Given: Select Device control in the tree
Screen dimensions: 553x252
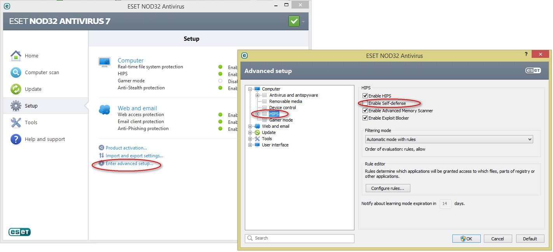Looking at the screenshot, I should [x=283, y=108].
